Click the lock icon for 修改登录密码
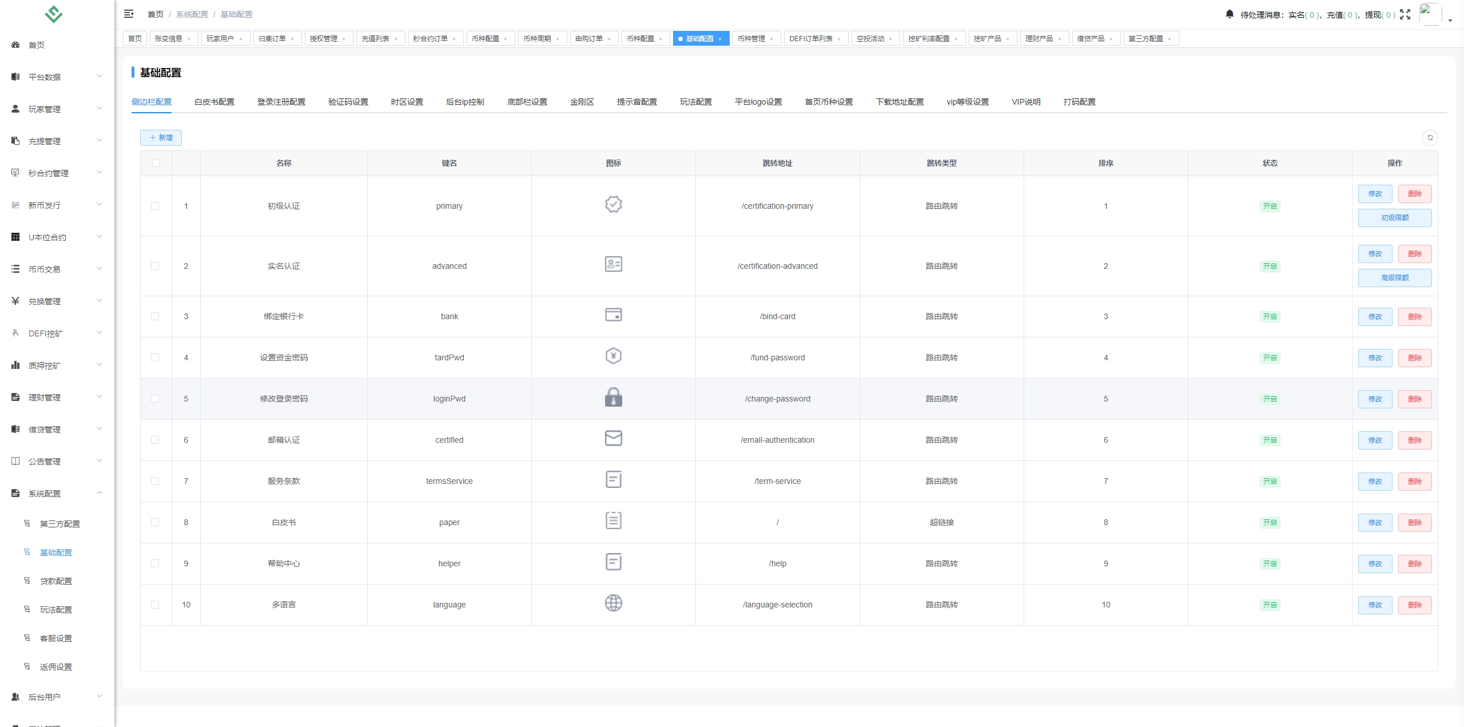Screen dimensions: 1464x727 coord(612,397)
